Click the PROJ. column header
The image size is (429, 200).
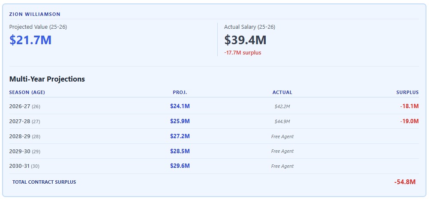coord(180,92)
